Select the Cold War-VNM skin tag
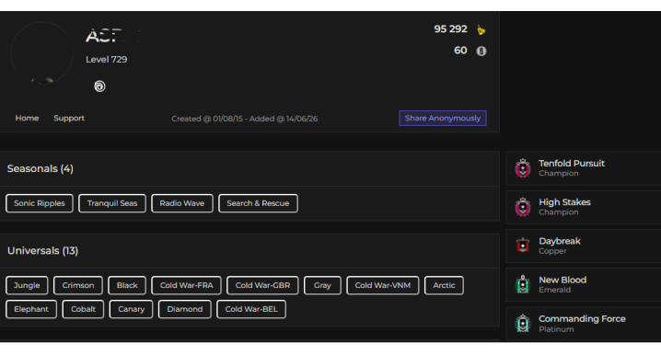Screen dimensions: 661x355 pos(383,285)
